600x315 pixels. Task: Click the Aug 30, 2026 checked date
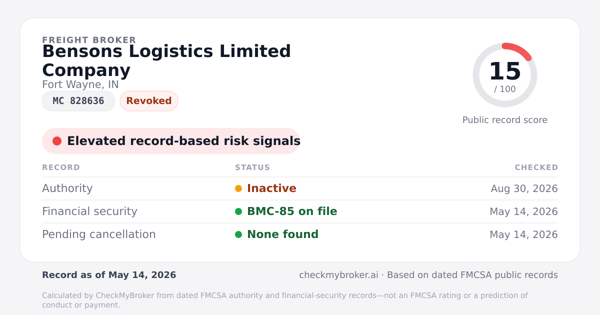[524, 188]
